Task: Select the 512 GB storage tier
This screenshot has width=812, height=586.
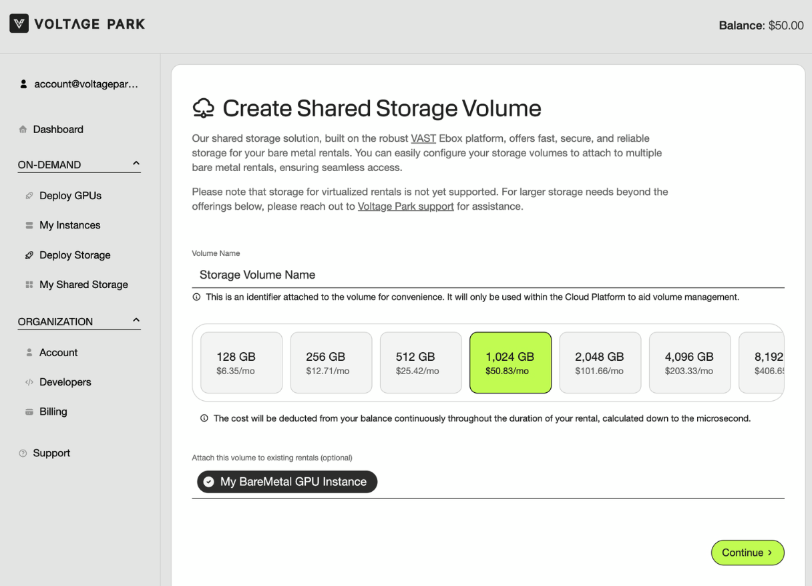Action: [420, 363]
